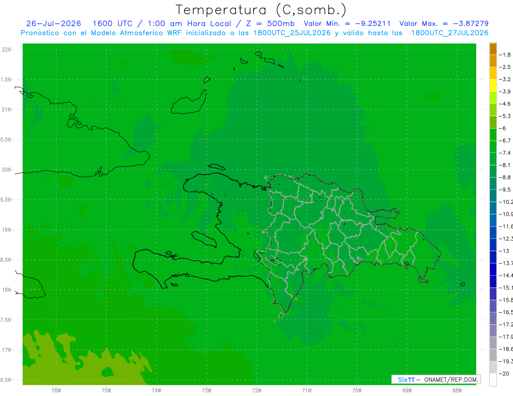Click the '1:00 am Hora Local' text
This screenshot has height=396, width=513.
click(x=190, y=23)
